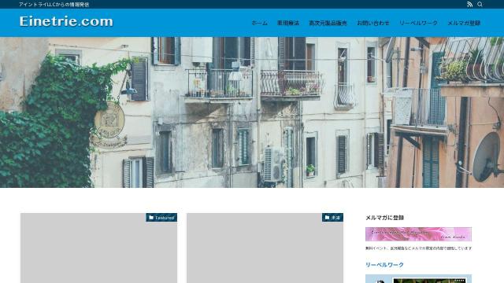Viewport: 504px width, 283px height.
Task: Go to お問い合わせ contact page
Action: 372,23
